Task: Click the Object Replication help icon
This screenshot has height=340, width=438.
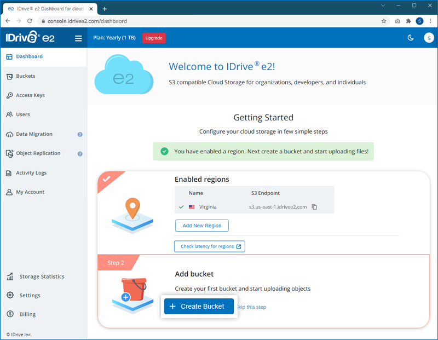Action: point(80,154)
